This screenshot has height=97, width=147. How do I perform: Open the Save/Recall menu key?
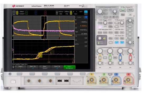[x=117, y=33]
